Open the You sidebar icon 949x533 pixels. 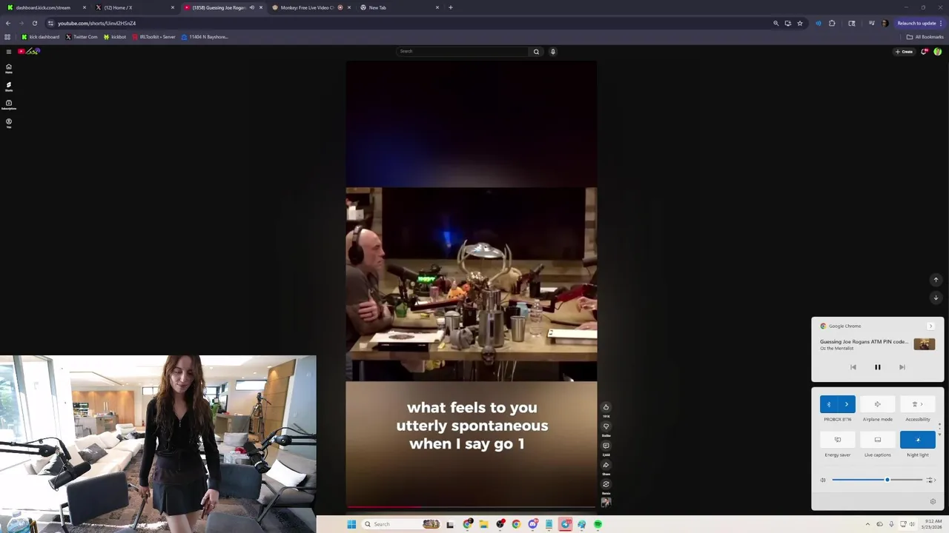click(9, 122)
